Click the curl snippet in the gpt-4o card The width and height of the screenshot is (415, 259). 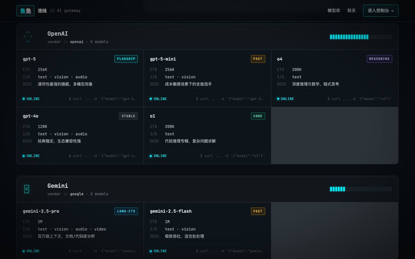[102, 156]
